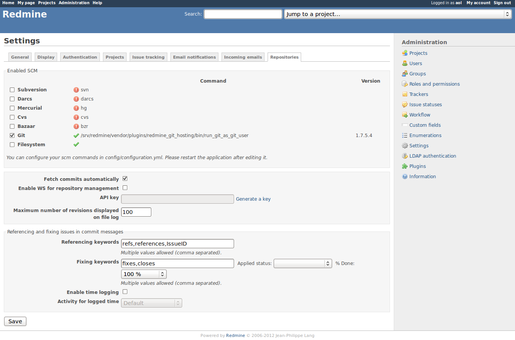Click the Sign out link
The image size is (515, 340).
pos(502,3)
